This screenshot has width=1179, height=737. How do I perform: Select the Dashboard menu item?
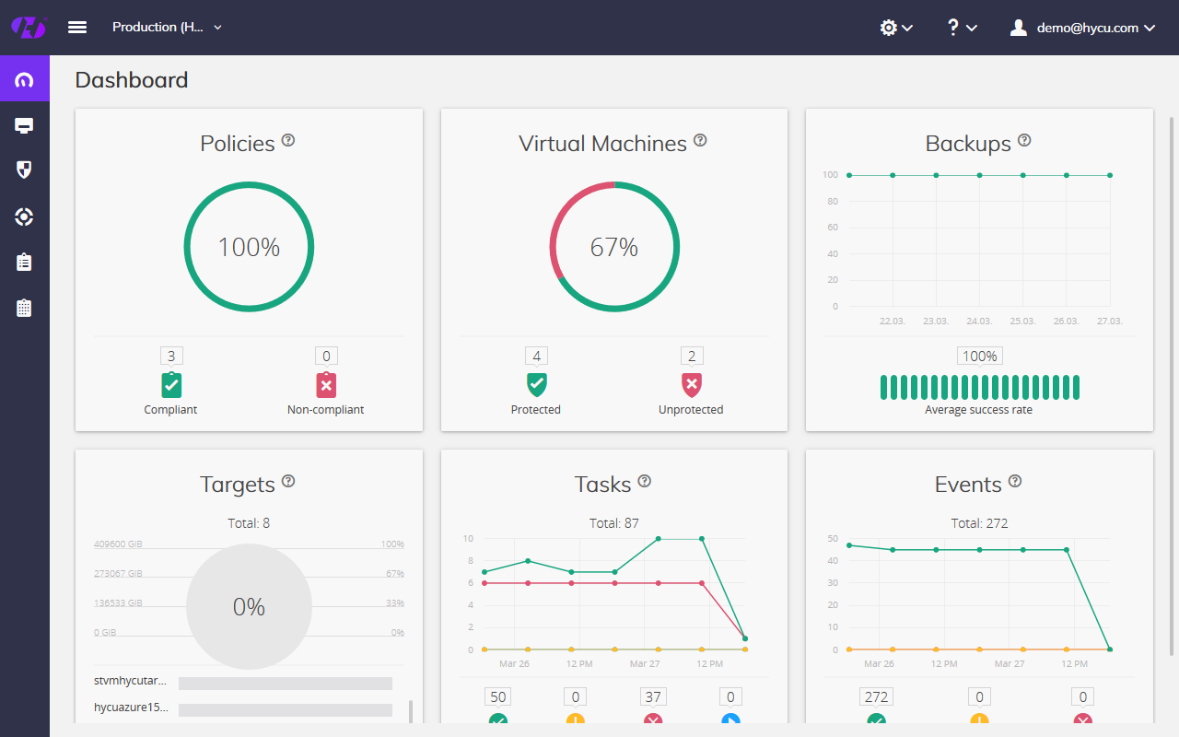[x=25, y=78]
